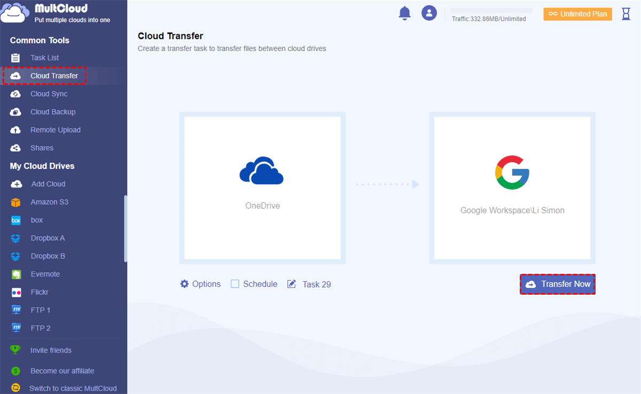Click Invite friends link
This screenshot has height=394, width=641.
(51, 350)
